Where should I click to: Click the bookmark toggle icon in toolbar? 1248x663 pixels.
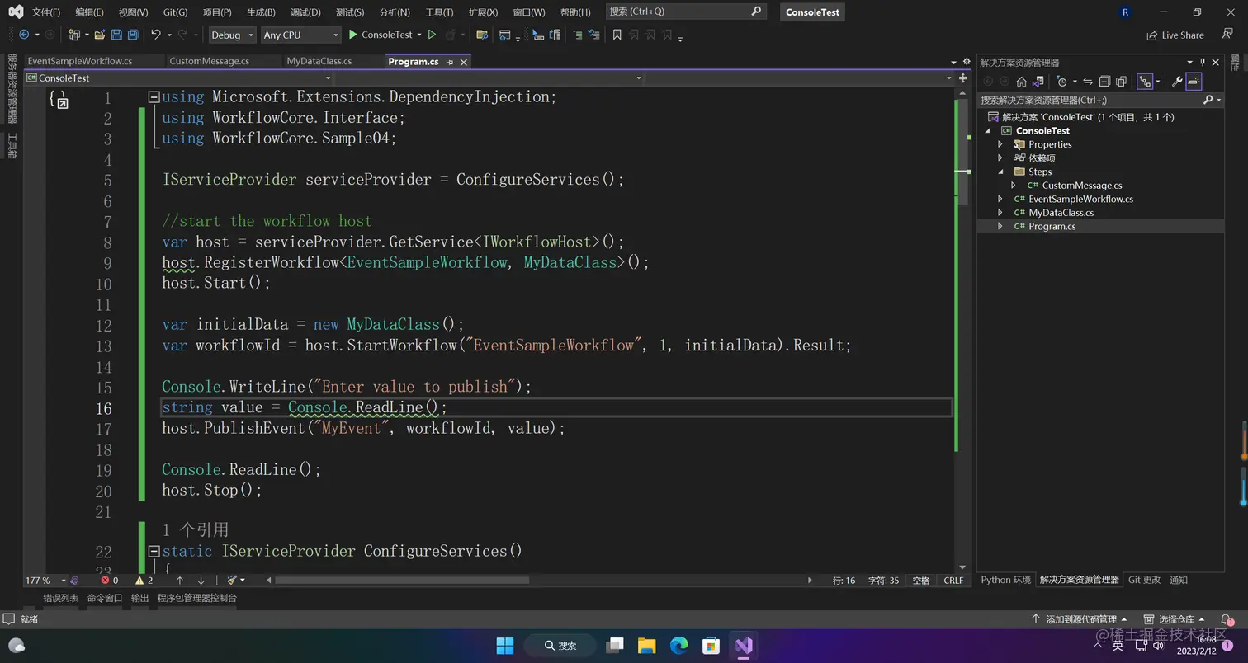(617, 35)
